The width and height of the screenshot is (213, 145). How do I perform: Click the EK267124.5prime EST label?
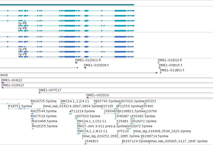point(135,141)
